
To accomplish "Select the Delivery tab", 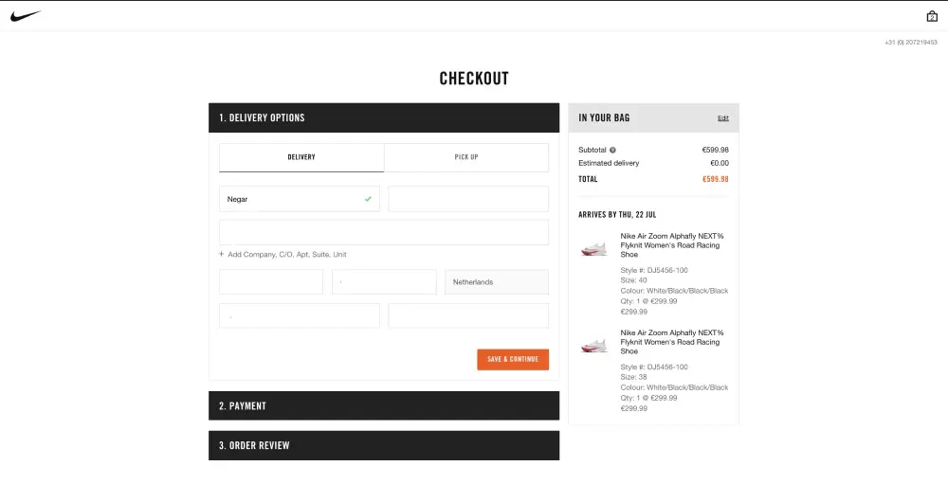I will [x=301, y=157].
